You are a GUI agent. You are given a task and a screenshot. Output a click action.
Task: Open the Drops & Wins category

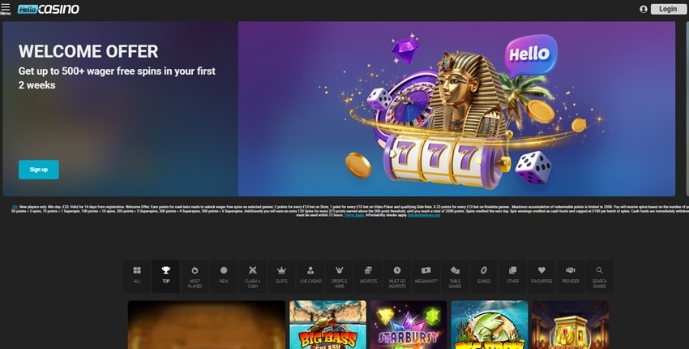tap(339, 276)
